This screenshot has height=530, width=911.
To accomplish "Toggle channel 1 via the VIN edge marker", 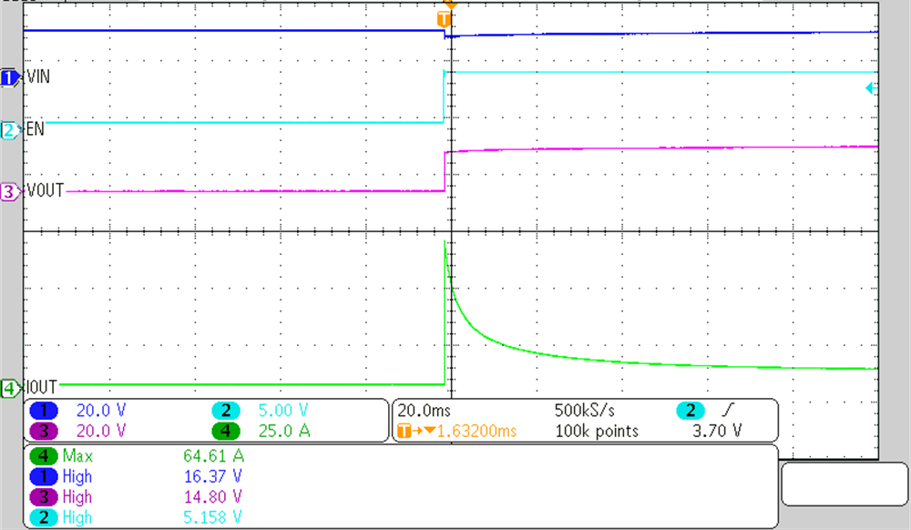I will [7, 77].
